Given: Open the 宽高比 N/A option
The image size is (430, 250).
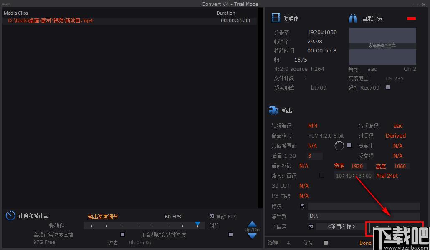Looking at the screenshot, I should tap(397, 146).
